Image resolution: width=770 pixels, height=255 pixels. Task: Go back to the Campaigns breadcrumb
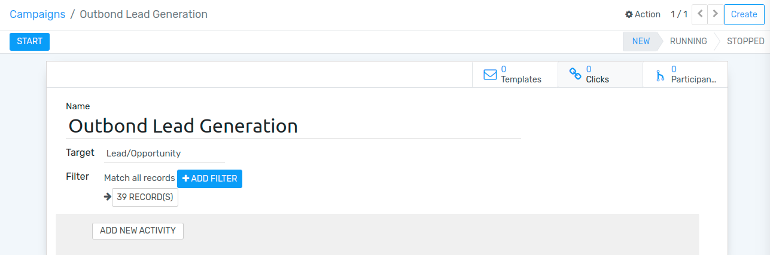(38, 14)
